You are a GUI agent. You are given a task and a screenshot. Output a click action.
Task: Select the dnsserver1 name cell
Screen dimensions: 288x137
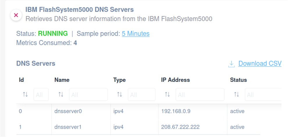(81, 127)
